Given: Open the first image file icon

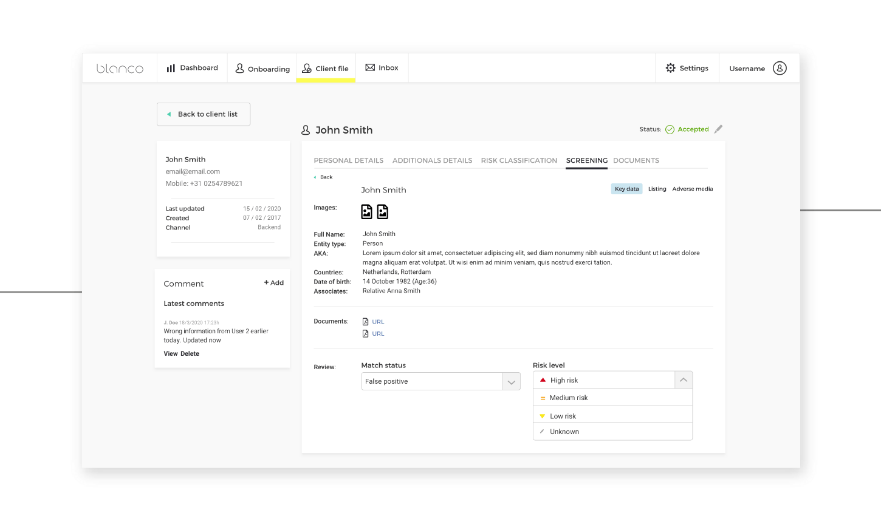Looking at the screenshot, I should point(366,211).
